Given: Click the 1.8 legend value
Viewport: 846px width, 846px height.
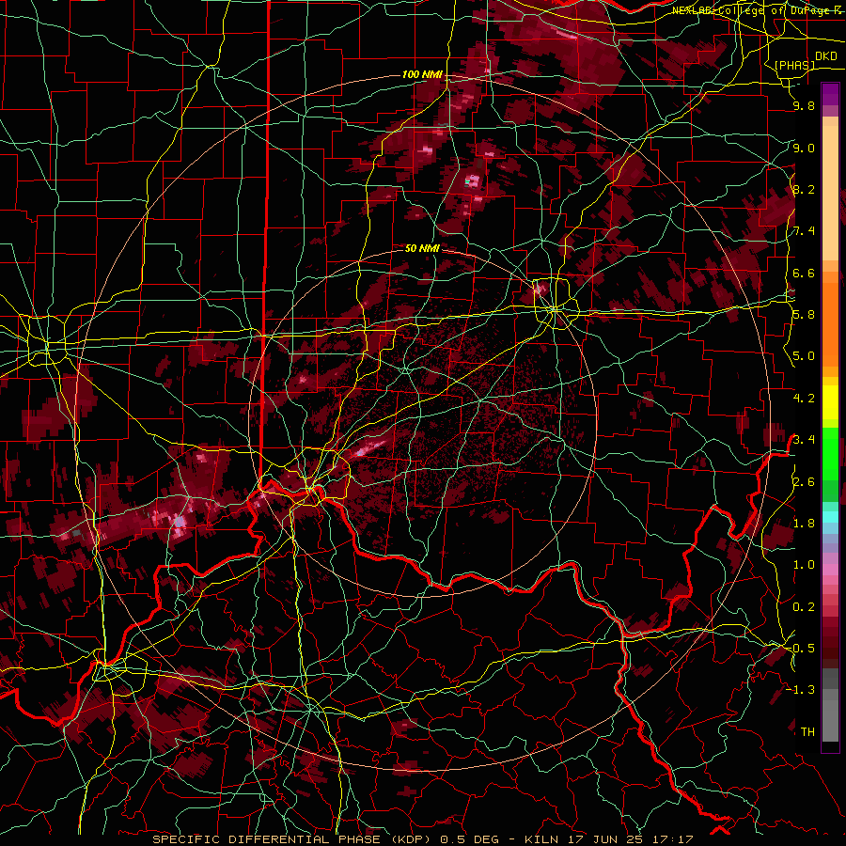Looking at the screenshot, I should point(804,524).
